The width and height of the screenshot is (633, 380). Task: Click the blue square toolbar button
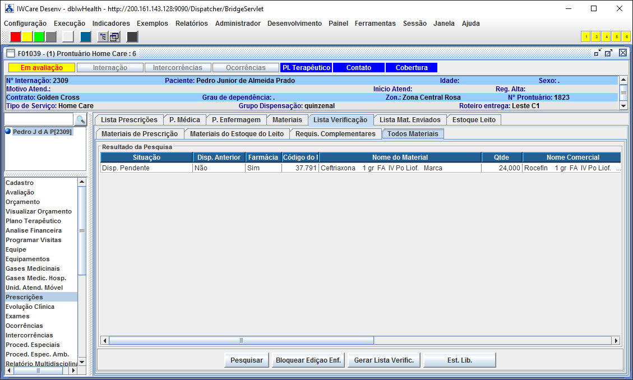point(86,36)
